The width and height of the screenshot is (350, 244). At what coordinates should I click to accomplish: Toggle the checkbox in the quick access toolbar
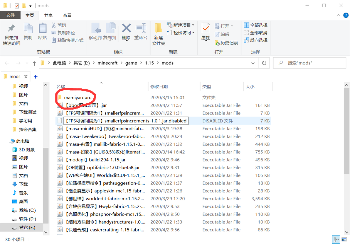(x=17, y=6)
